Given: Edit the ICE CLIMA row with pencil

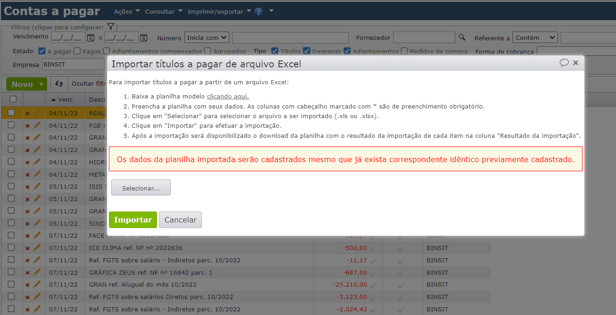Looking at the screenshot, I should pyautogui.click(x=37, y=248).
